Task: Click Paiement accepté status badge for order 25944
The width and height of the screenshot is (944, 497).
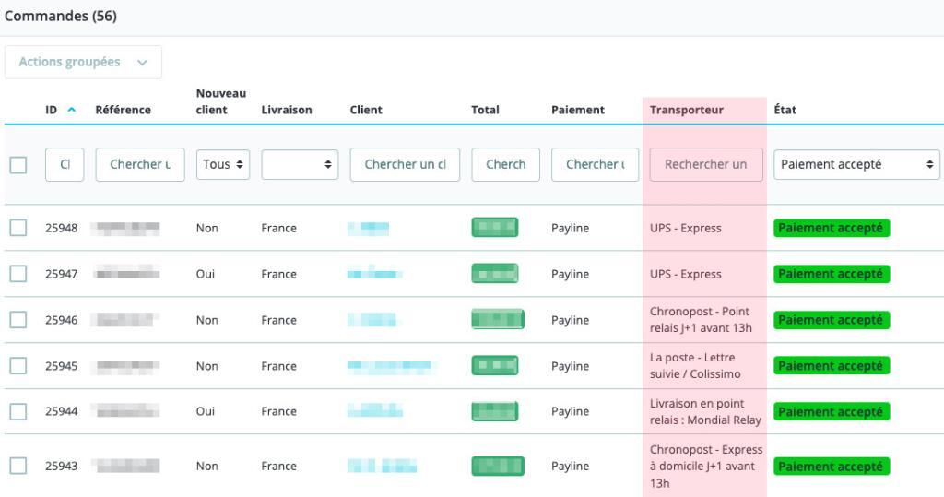Action: tap(832, 412)
